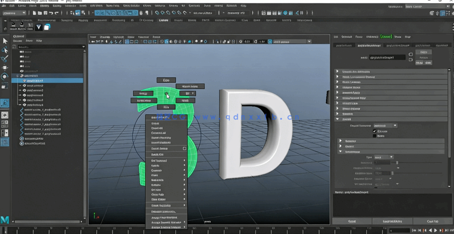This screenshot has height=234, width=454.
Task: Enable the unchecked box below the ticked checkbox
Action: point(375,136)
